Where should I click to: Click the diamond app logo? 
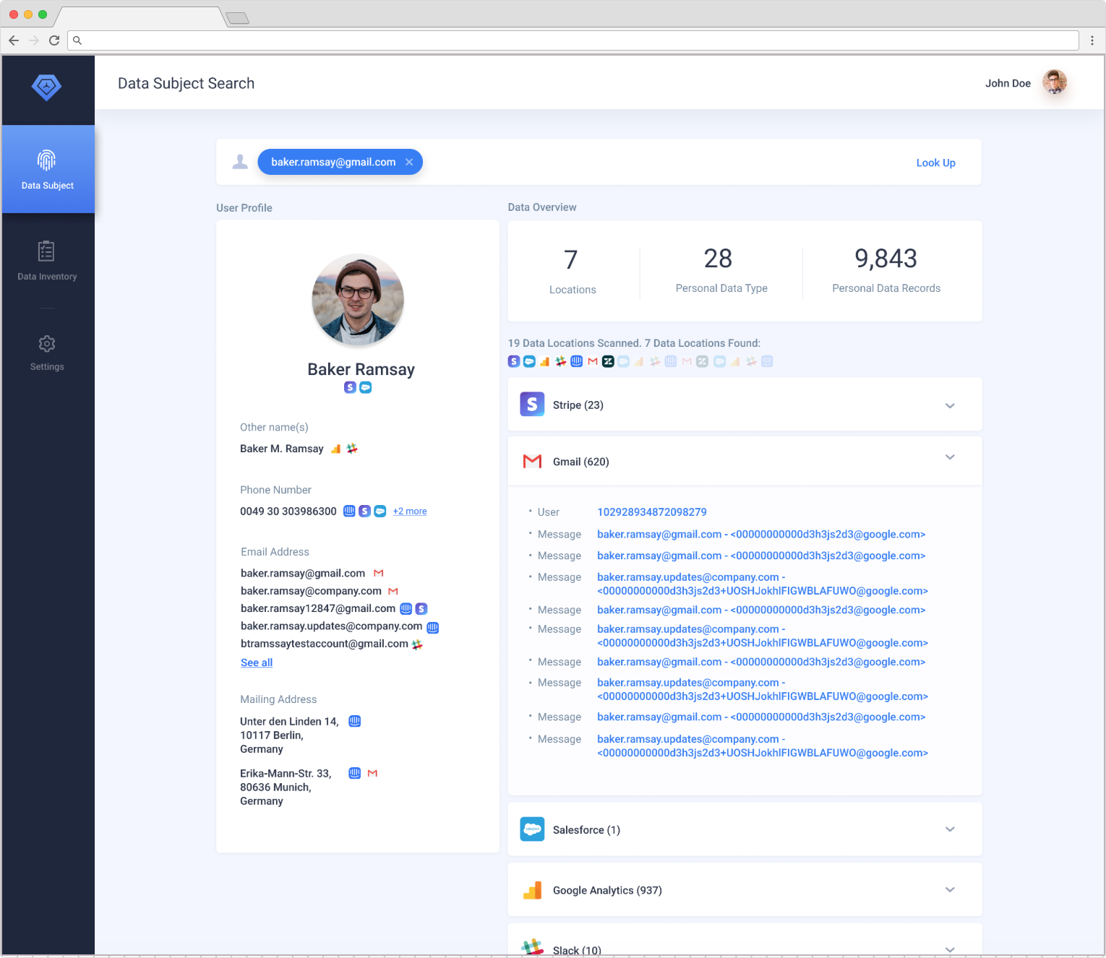click(46, 87)
